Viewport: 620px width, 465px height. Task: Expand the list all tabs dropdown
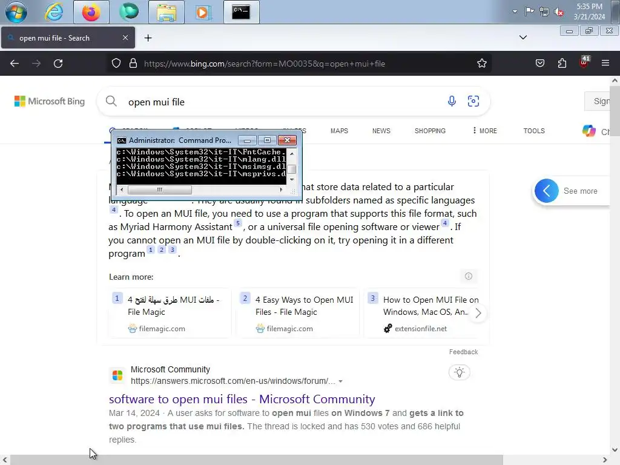click(523, 37)
